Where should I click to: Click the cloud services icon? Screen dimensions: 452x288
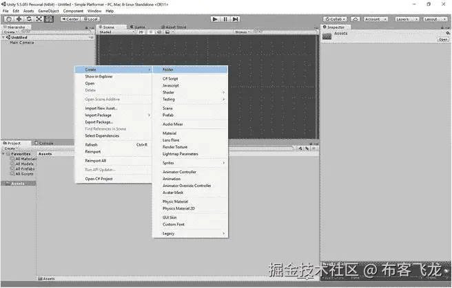(x=356, y=19)
